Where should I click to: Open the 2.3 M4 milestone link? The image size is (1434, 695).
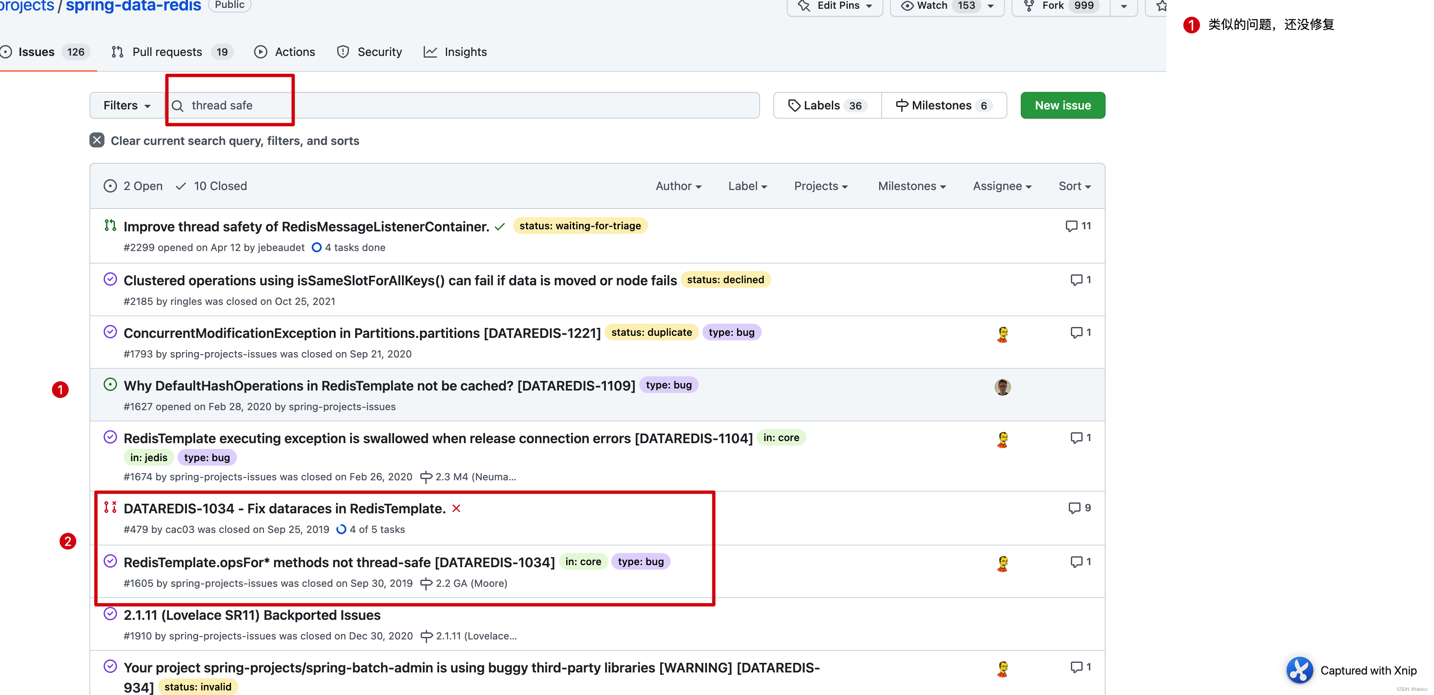468,477
